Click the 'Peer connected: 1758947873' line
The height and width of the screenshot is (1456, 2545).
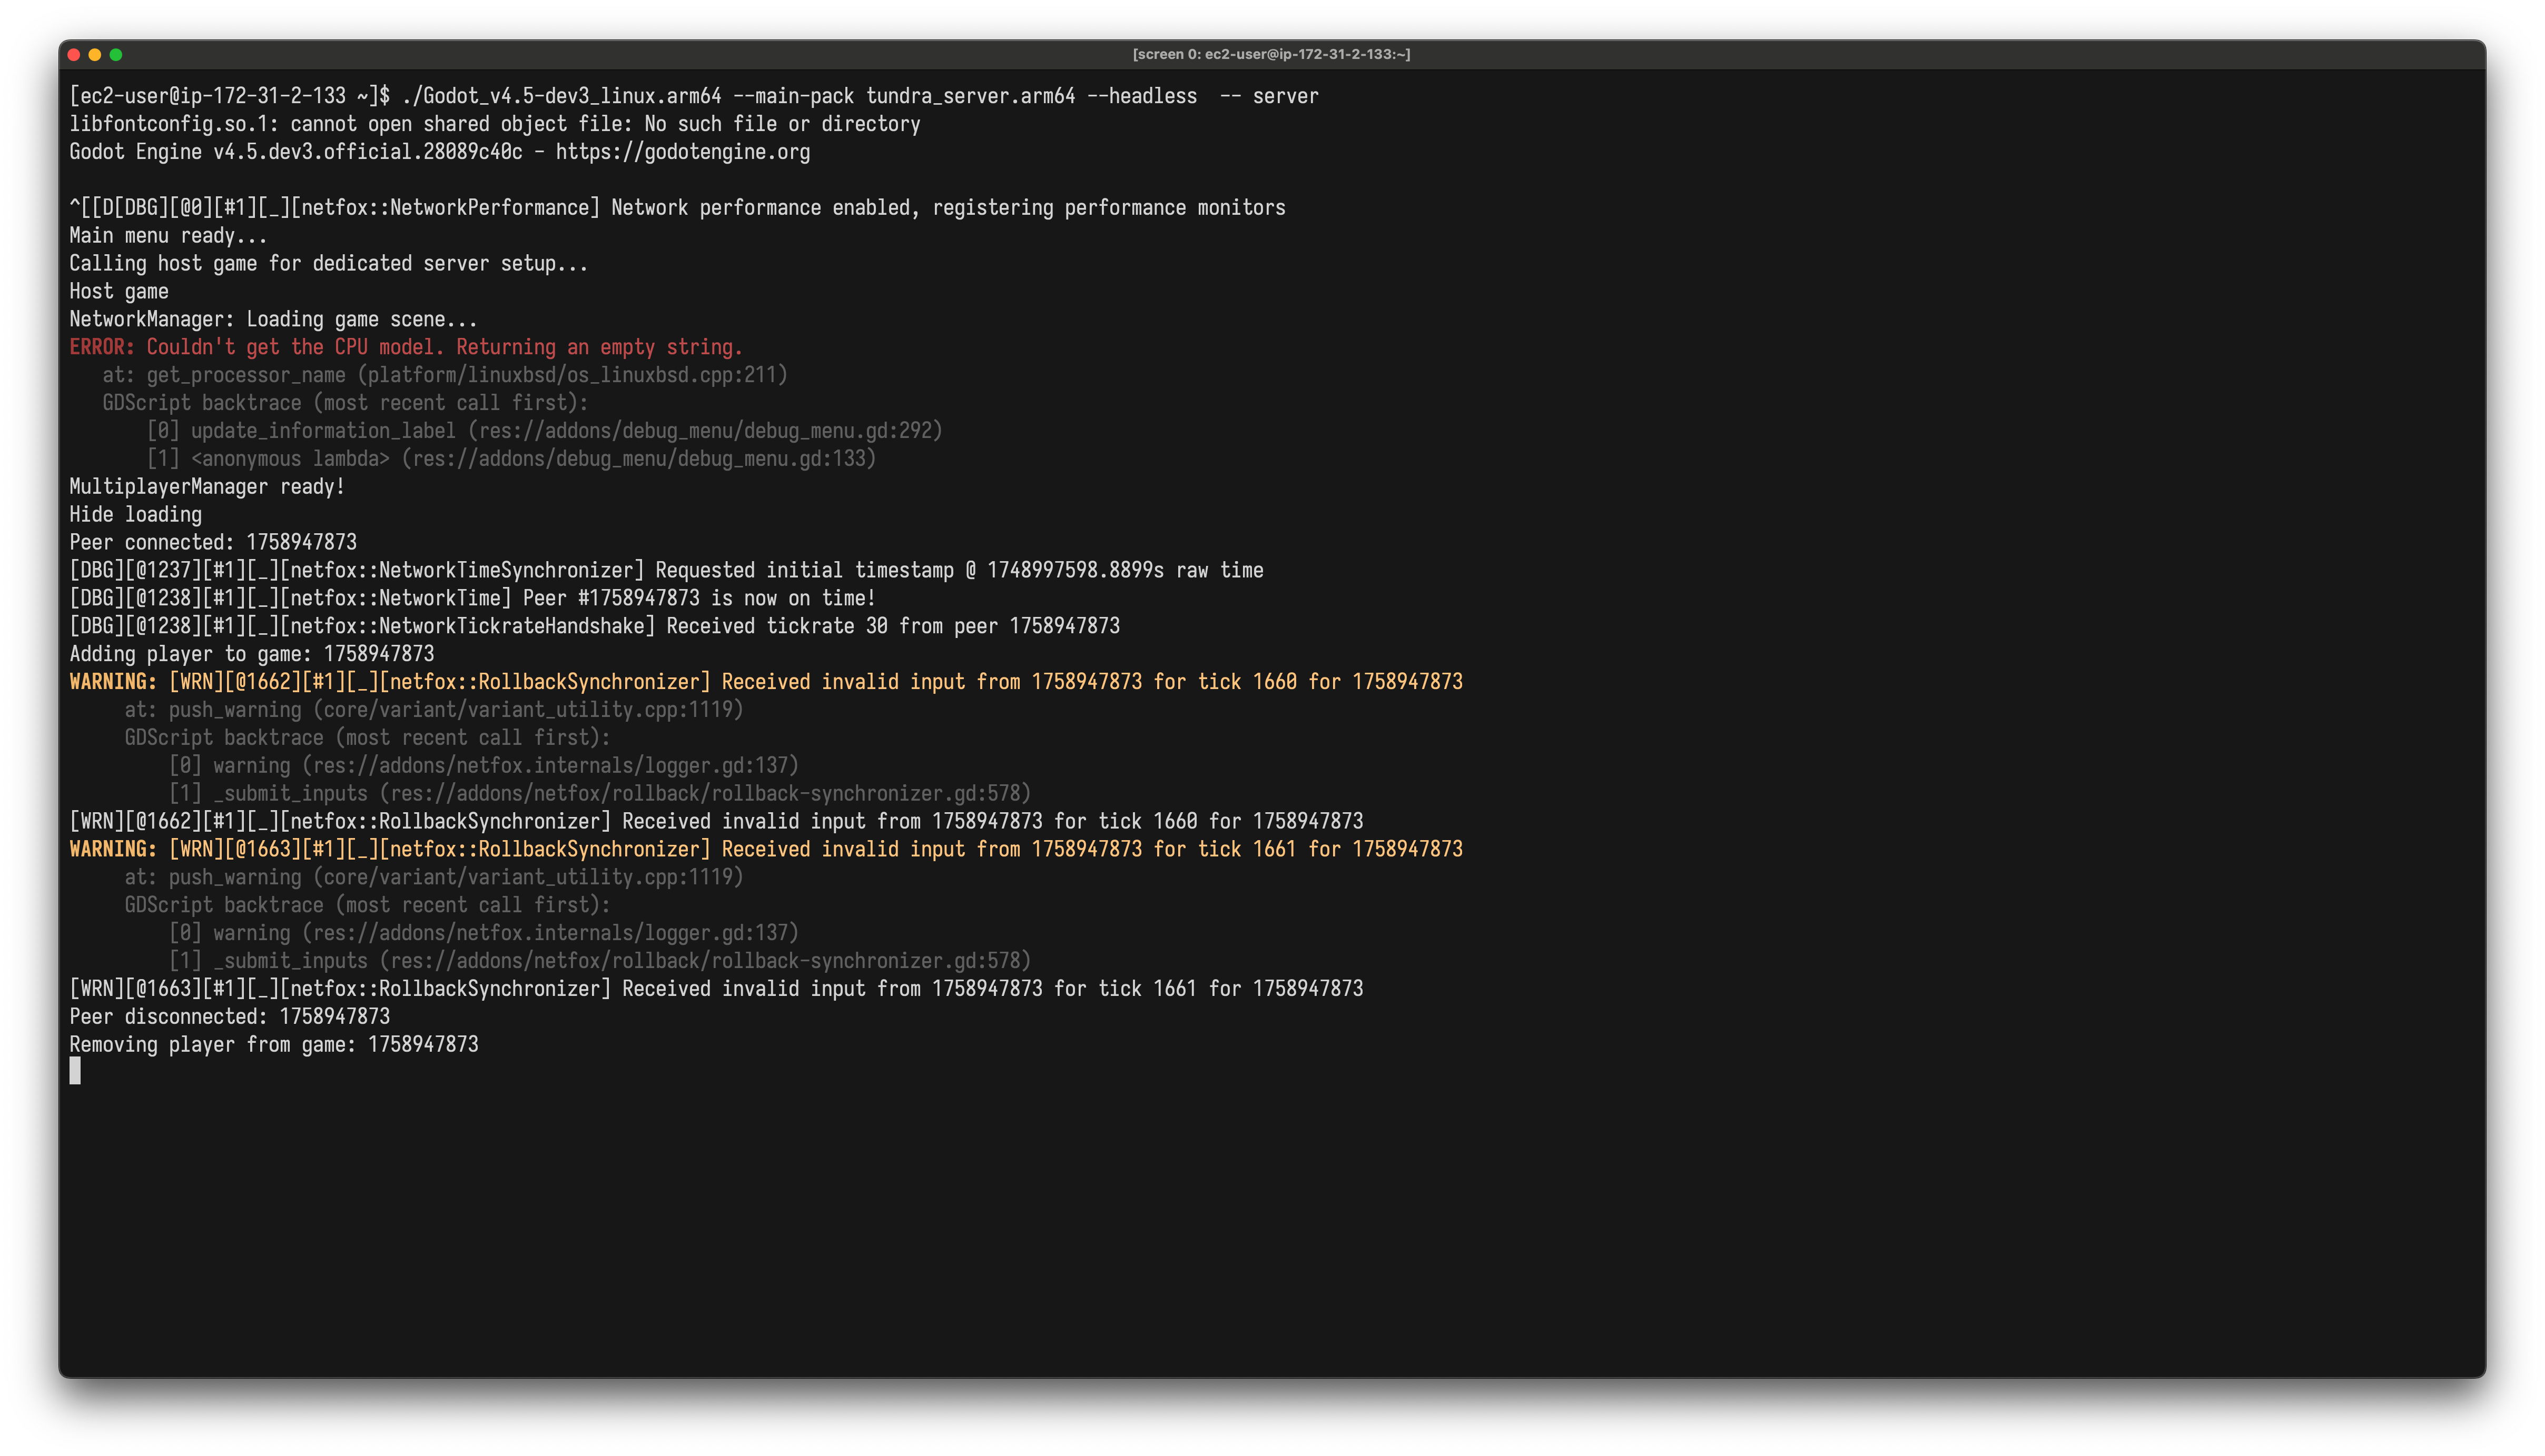(213, 542)
